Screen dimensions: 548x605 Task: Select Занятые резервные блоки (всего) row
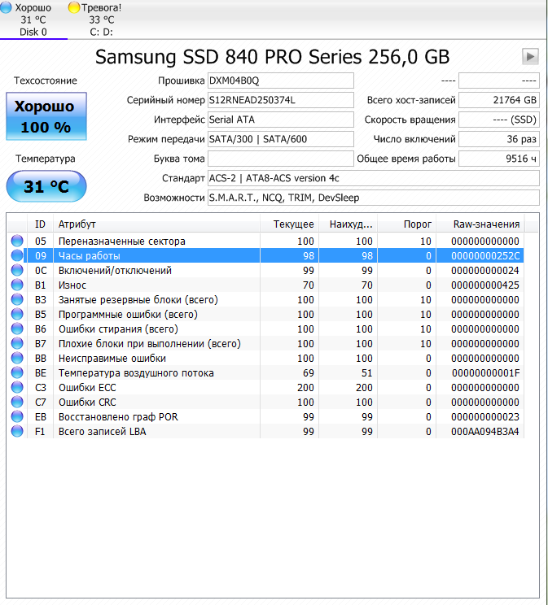click(x=266, y=300)
